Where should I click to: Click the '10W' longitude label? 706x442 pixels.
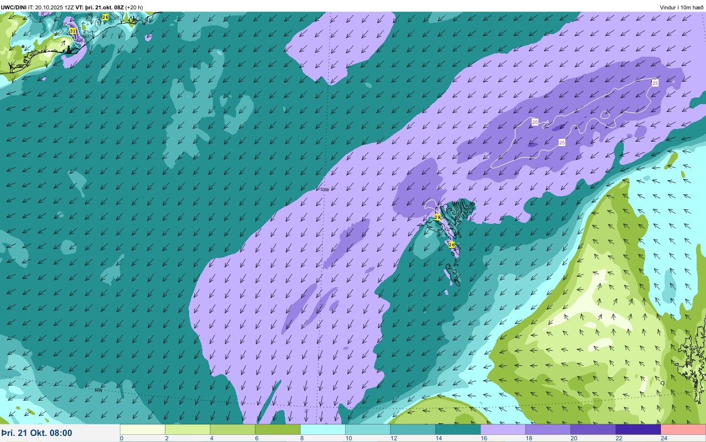pyautogui.click(x=324, y=190)
